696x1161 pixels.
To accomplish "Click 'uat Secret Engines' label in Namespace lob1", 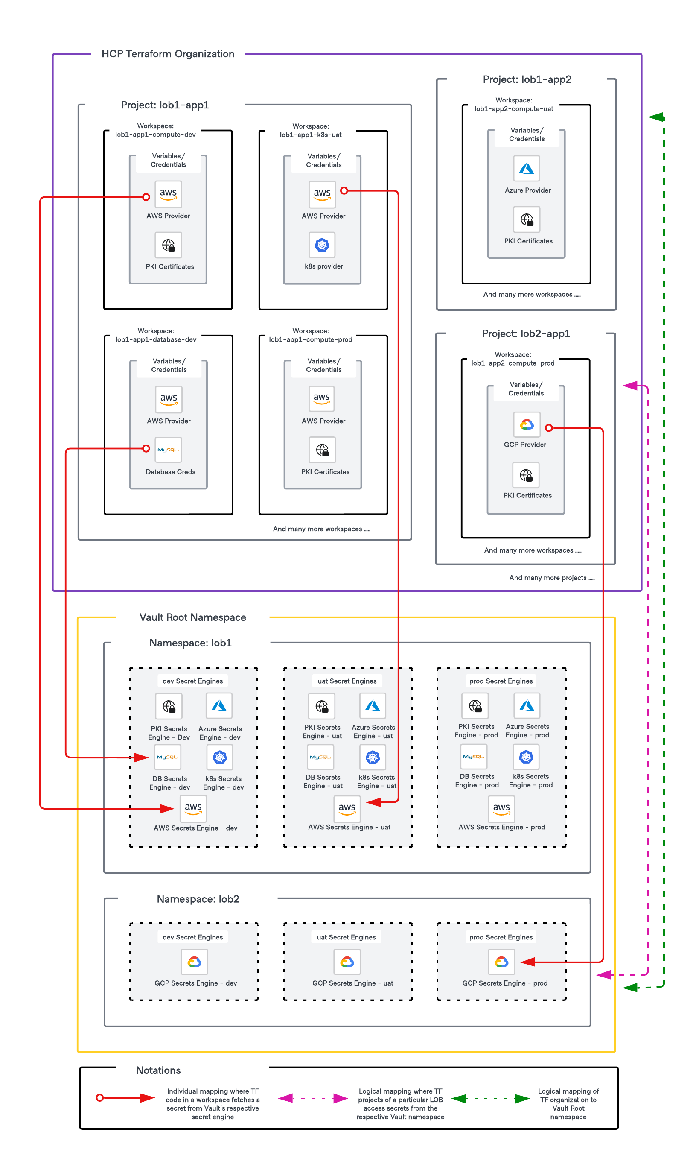I will (347, 681).
